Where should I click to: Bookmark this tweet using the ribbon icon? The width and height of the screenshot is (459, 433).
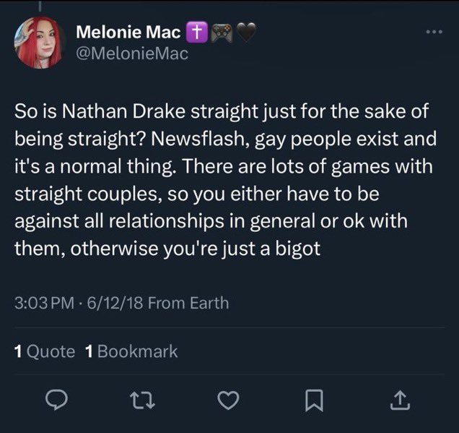tap(314, 400)
